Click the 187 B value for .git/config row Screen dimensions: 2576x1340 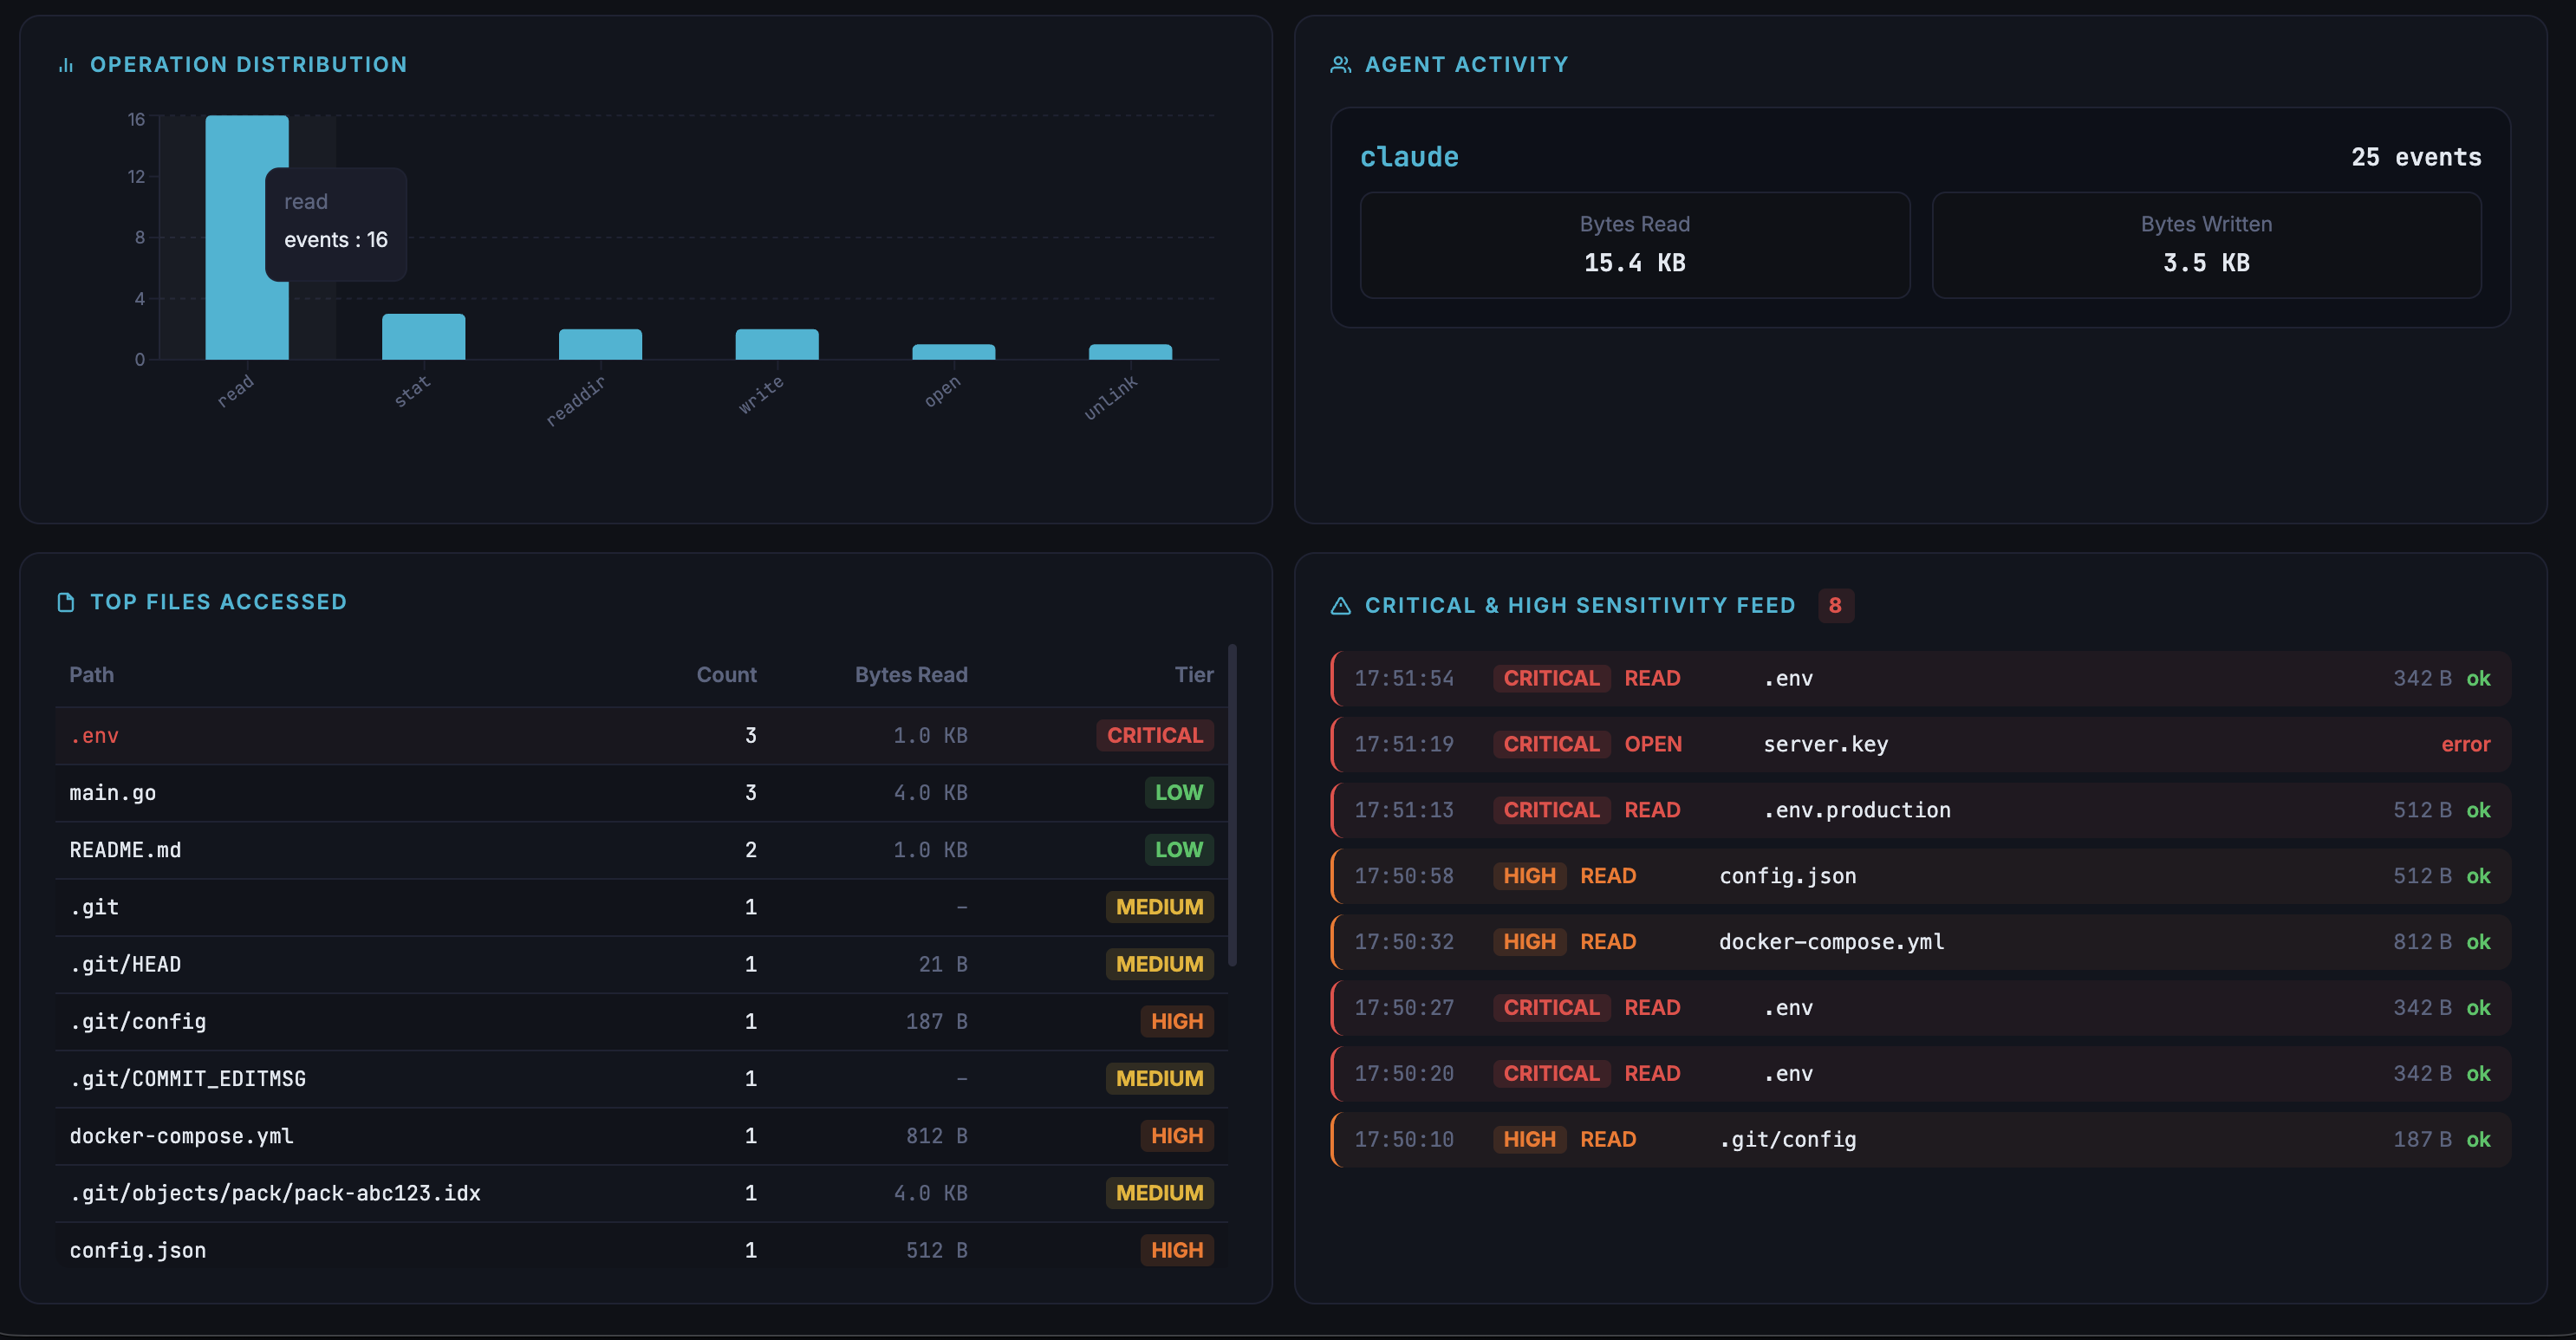936,1021
